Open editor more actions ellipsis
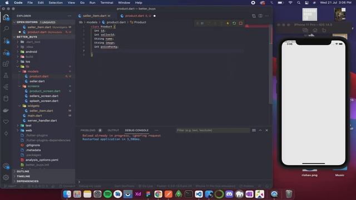The height and width of the screenshot is (200, 356). 267,16
